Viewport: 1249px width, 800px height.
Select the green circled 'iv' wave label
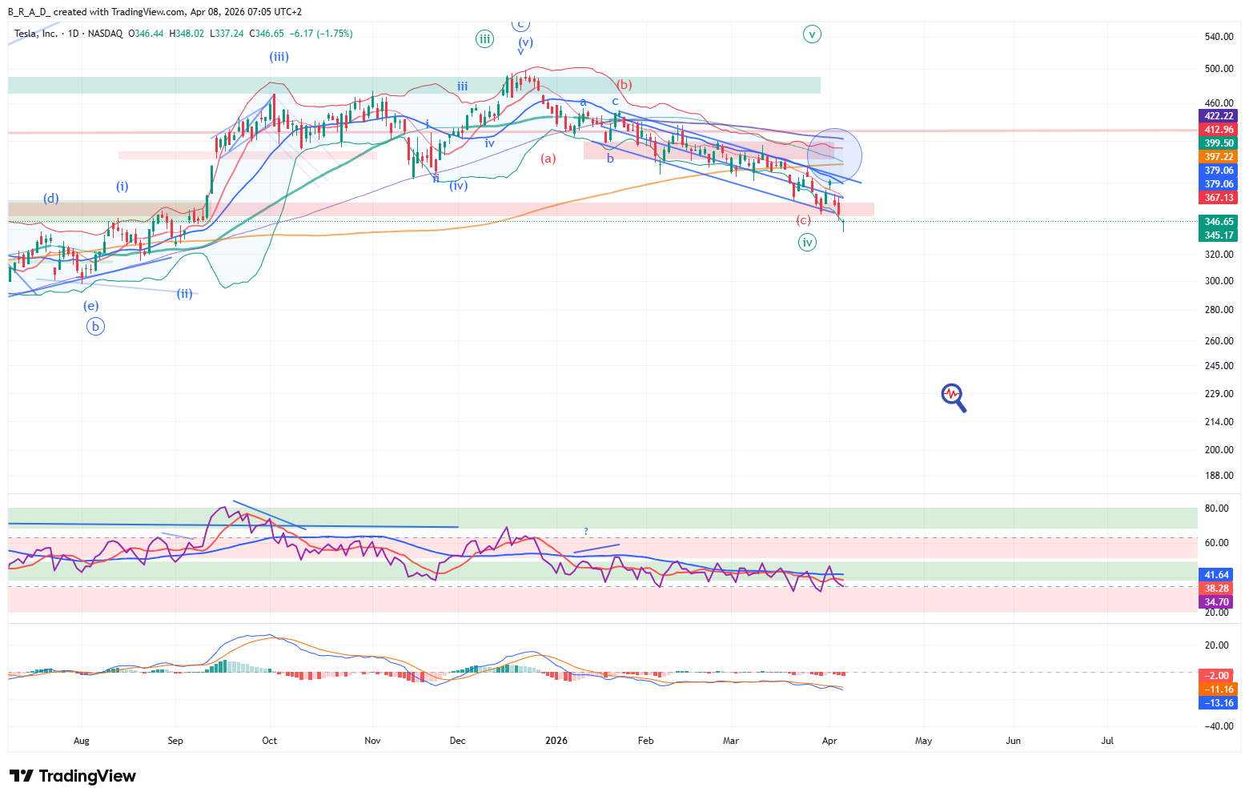[x=807, y=242]
